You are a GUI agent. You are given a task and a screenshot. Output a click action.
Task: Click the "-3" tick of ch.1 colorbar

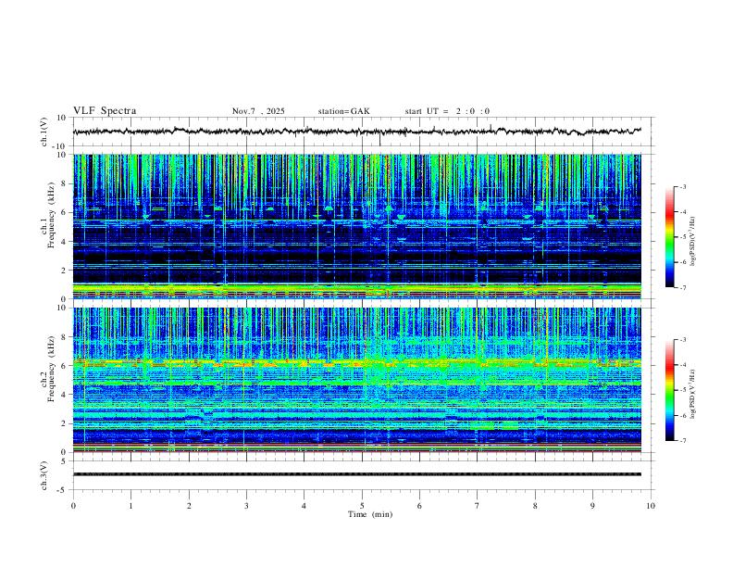(682, 186)
